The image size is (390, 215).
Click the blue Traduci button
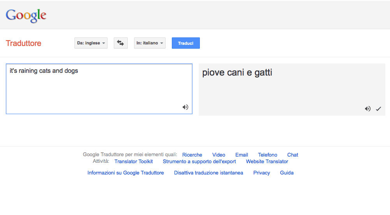[185, 43]
